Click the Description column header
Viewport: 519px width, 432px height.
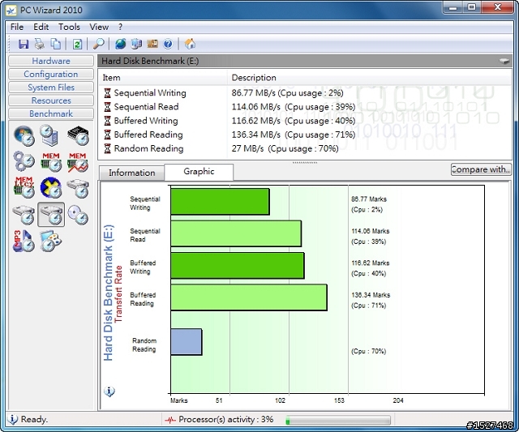[x=370, y=78]
